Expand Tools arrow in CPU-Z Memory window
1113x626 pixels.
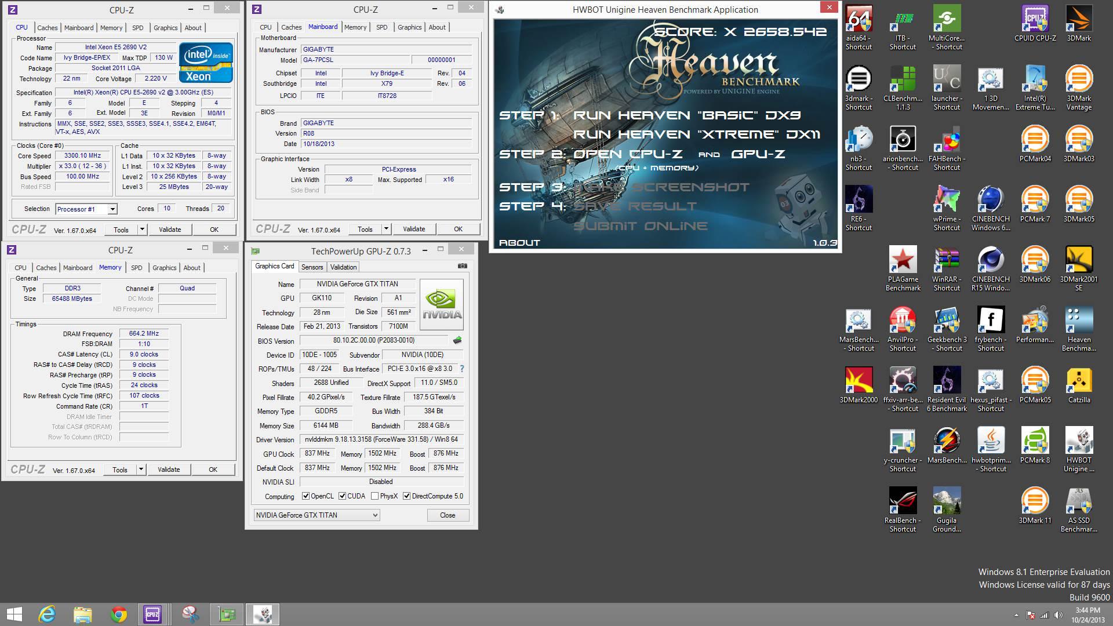pyautogui.click(x=140, y=469)
